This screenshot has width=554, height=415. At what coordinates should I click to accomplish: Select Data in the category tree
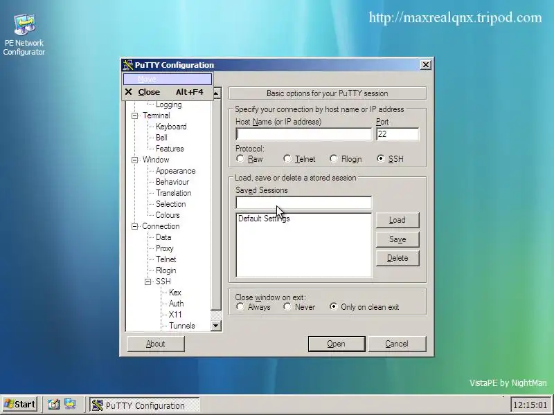click(163, 237)
